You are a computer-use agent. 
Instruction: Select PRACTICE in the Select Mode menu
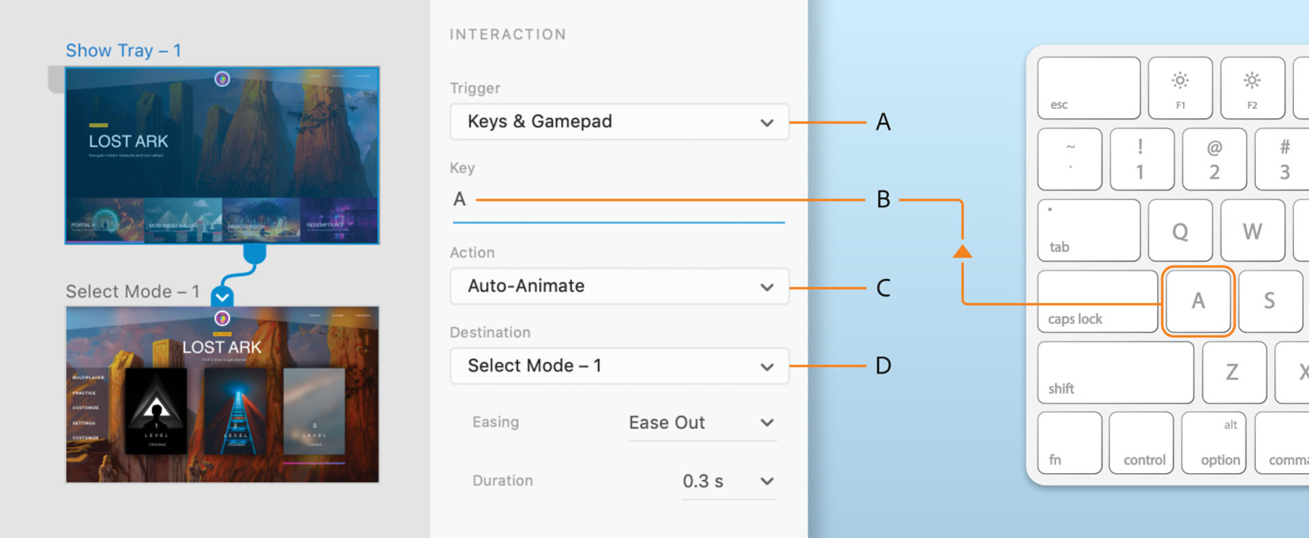pos(83,393)
